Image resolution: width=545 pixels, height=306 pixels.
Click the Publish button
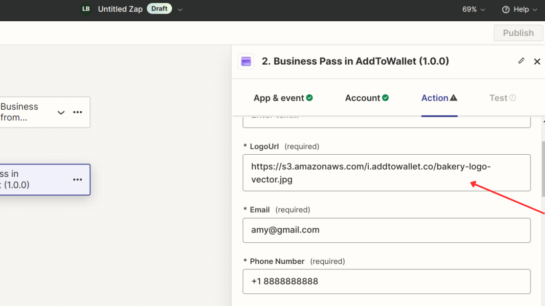click(x=518, y=33)
